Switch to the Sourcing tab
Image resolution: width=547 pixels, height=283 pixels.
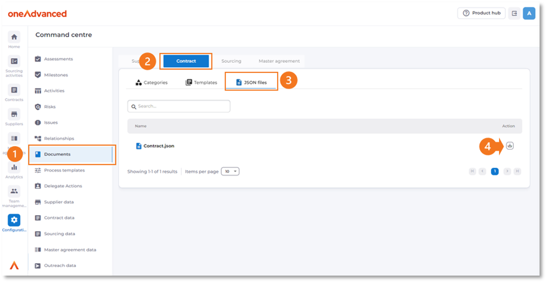pyautogui.click(x=231, y=61)
